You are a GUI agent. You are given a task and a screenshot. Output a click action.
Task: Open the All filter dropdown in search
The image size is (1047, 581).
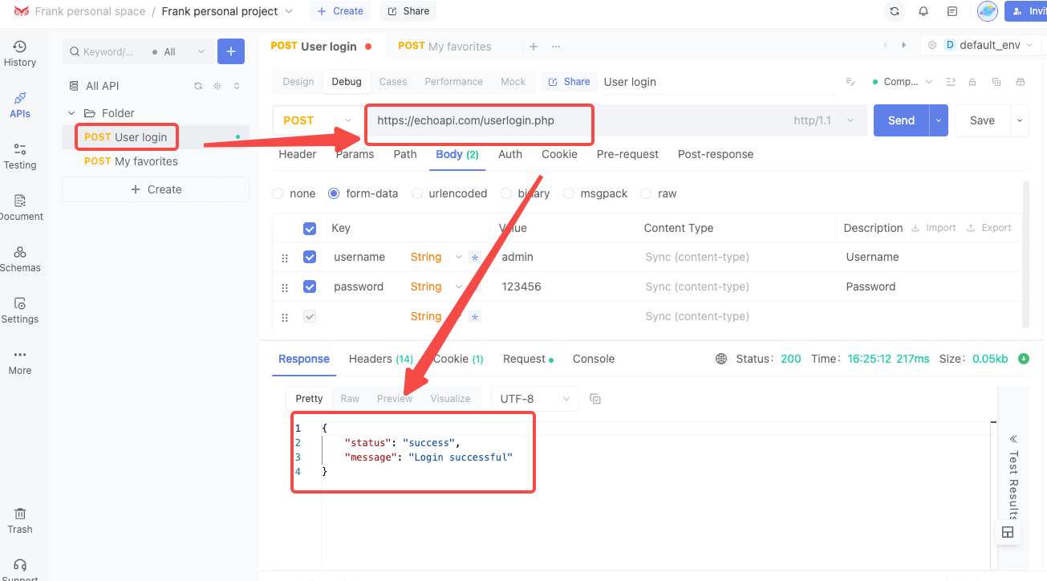click(179, 51)
